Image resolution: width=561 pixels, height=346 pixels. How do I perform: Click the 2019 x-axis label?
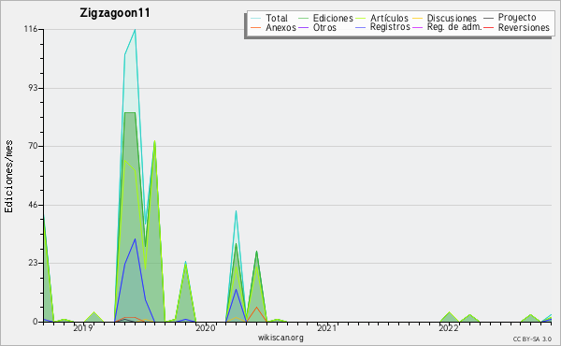point(83,328)
